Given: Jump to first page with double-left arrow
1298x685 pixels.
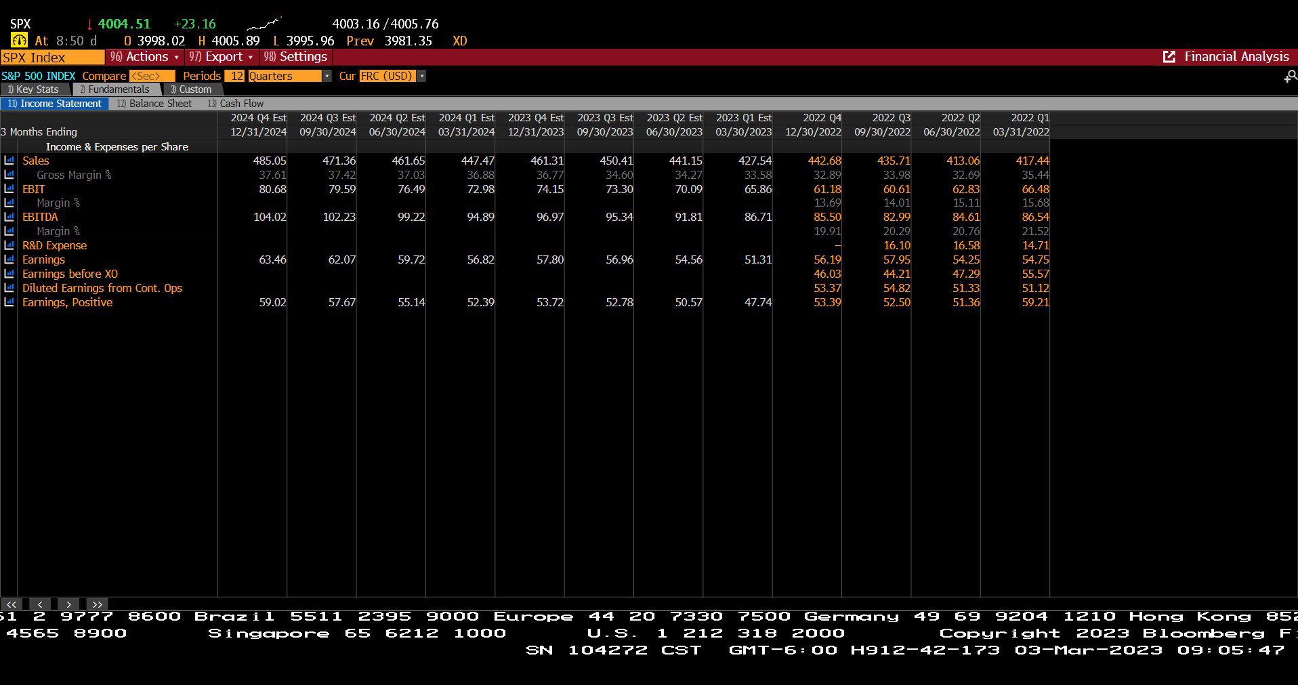Looking at the screenshot, I should pyautogui.click(x=12, y=604).
